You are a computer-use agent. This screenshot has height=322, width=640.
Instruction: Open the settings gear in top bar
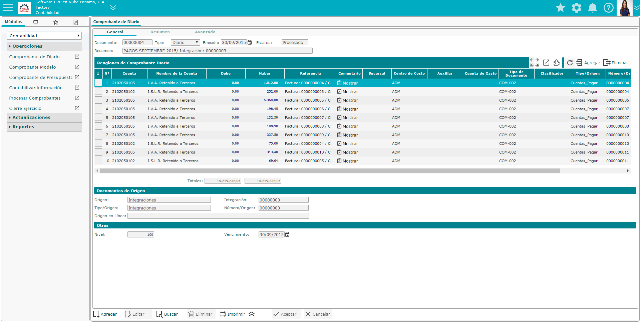[x=576, y=8]
